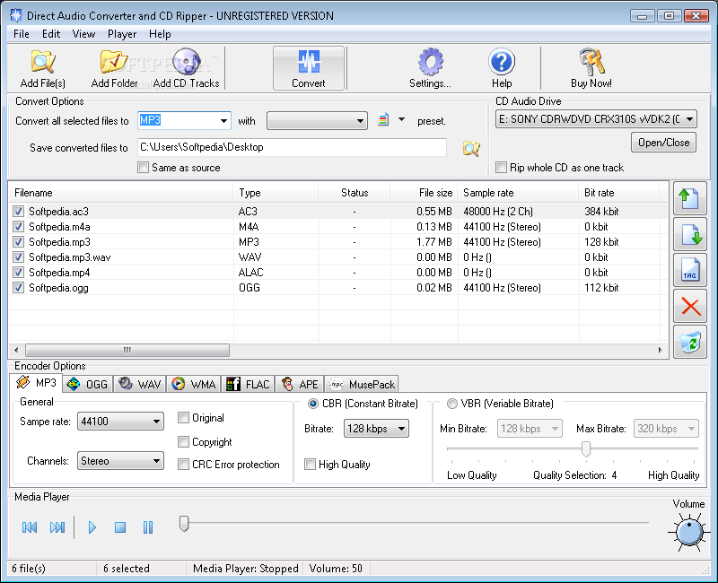
Task: Click the application icon in the title bar
Action: click(15, 15)
